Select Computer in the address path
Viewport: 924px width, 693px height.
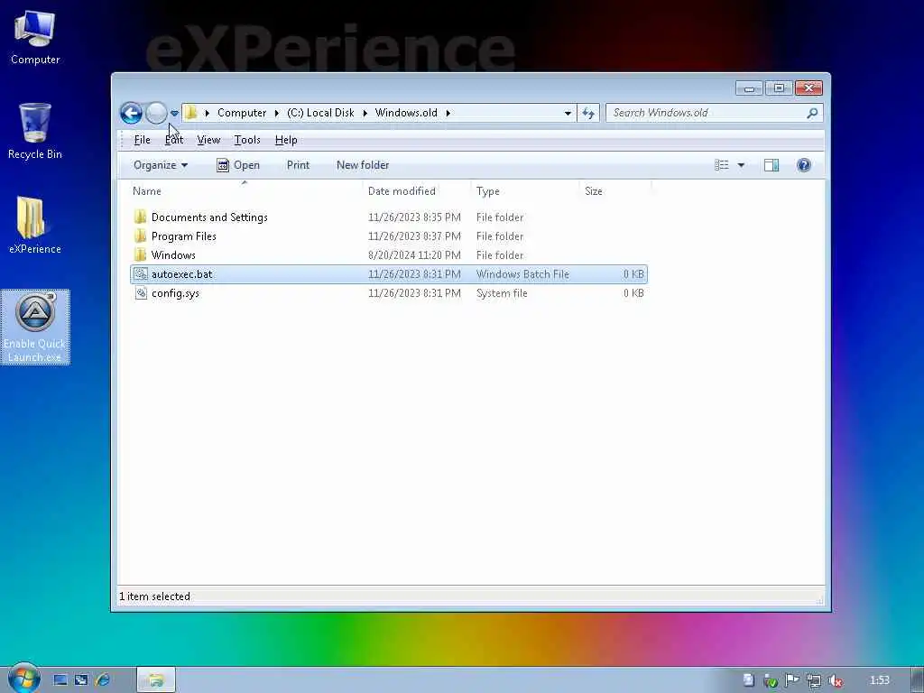click(x=242, y=113)
